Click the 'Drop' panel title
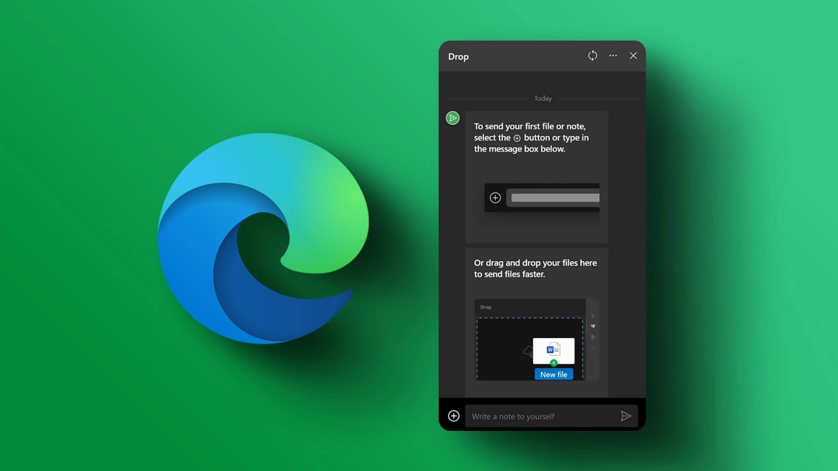 coord(458,57)
